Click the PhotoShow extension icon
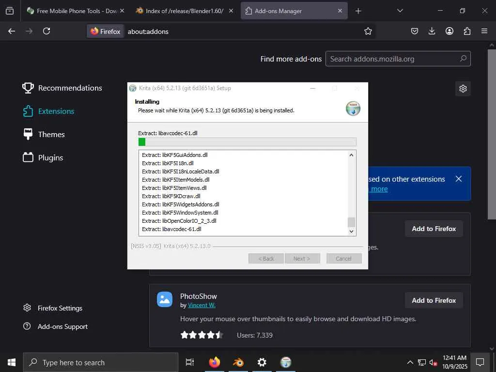Image resolution: width=496 pixels, height=372 pixels. pos(165,299)
